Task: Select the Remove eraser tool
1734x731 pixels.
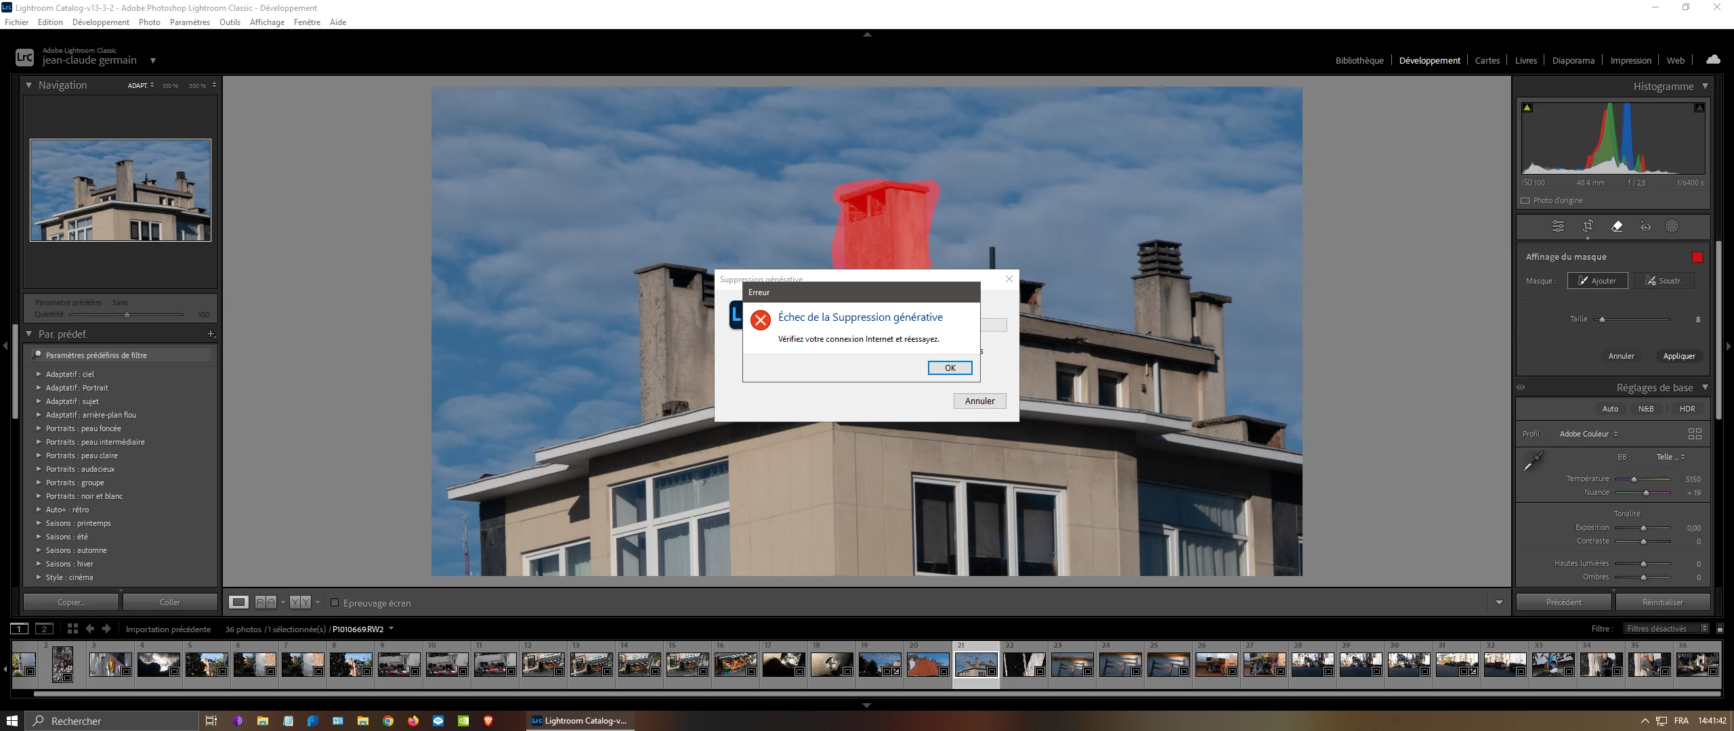Action: [1617, 227]
